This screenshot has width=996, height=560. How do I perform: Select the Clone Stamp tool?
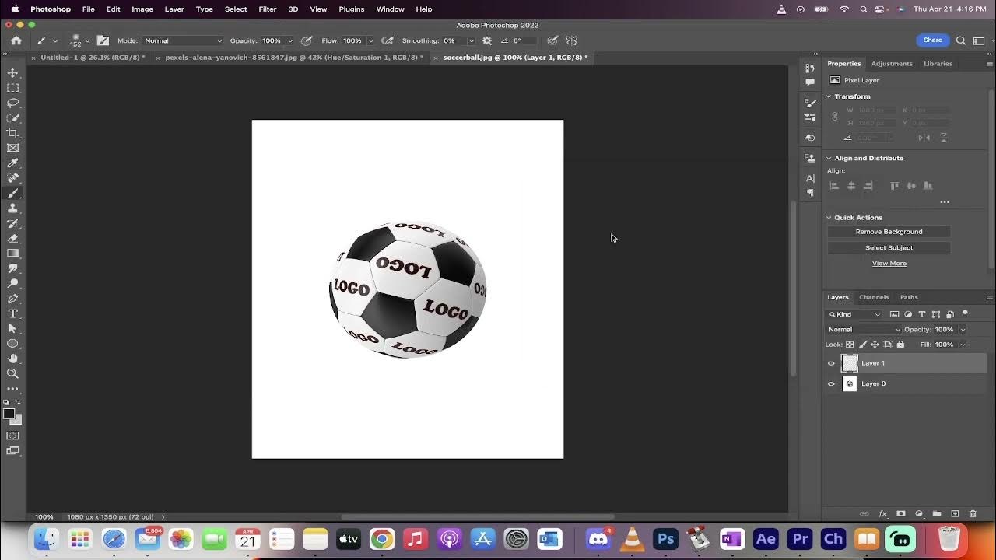pyautogui.click(x=12, y=208)
